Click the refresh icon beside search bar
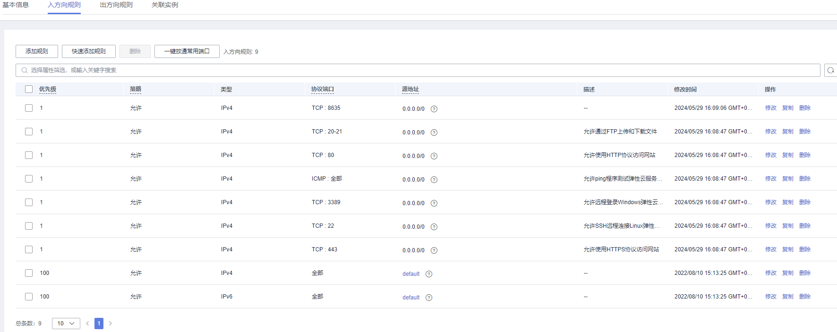The image size is (837, 332). pyautogui.click(x=830, y=70)
